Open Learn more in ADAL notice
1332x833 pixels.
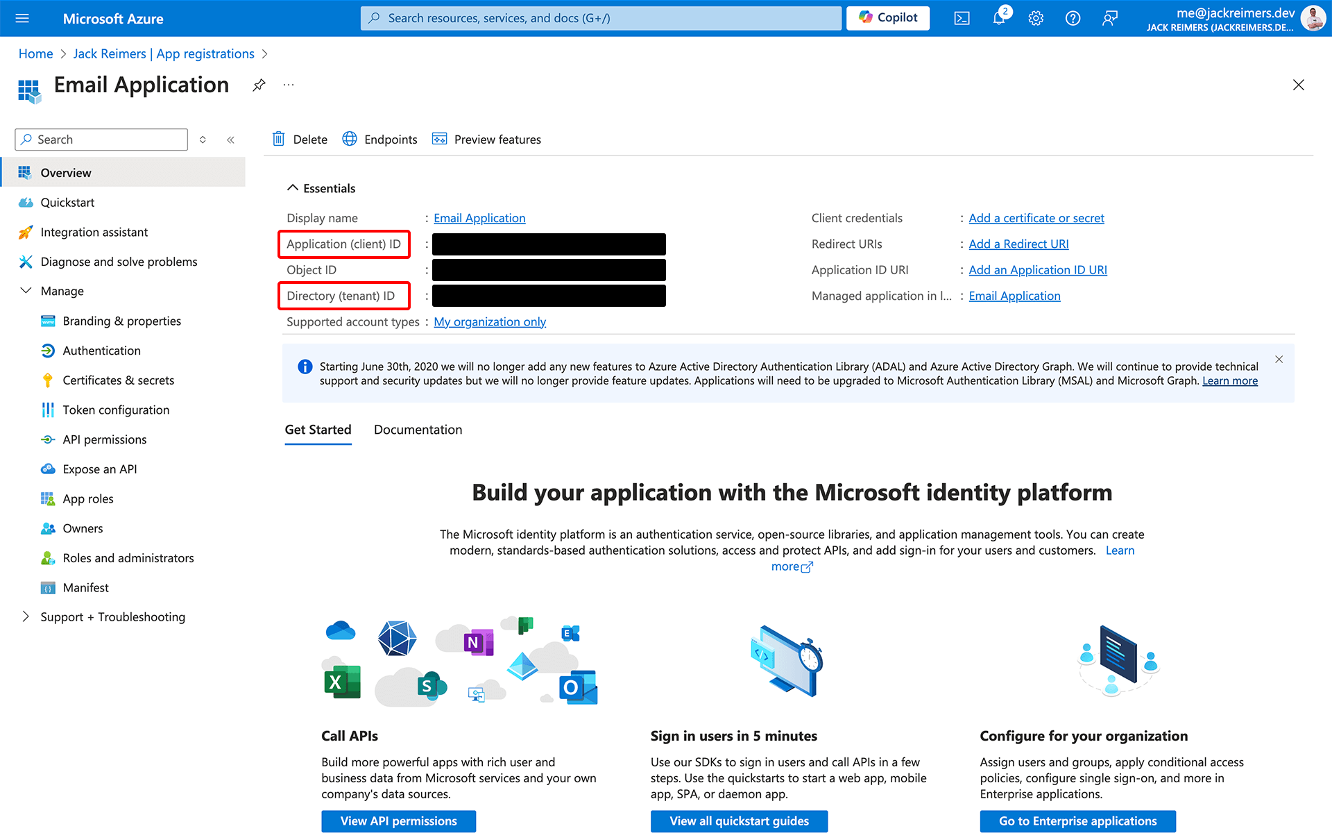(1230, 381)
